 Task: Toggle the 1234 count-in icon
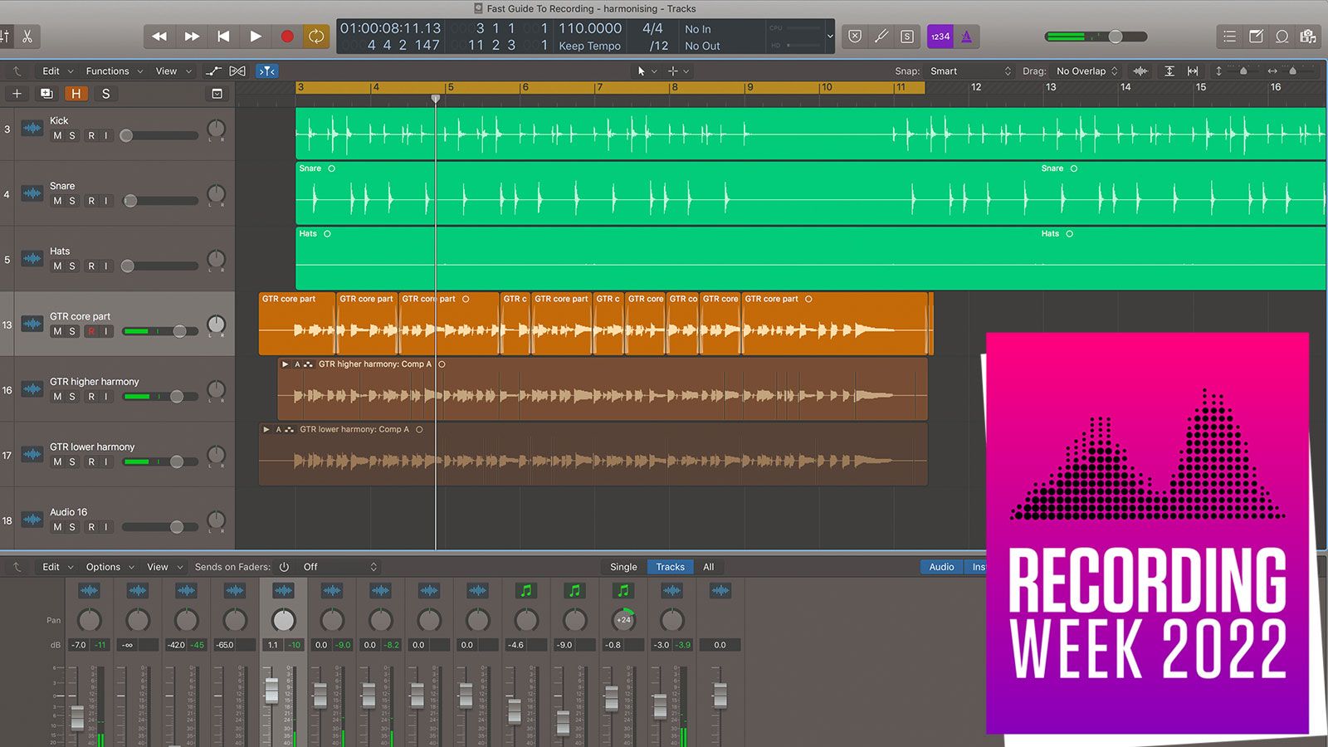940,36
